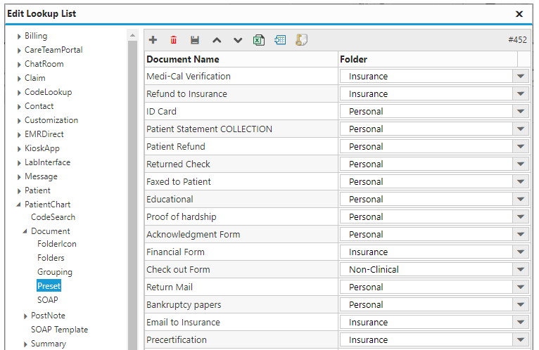The height and width of the screenshot is (350, 539).
Task: Expand the Contact tree node
Action: click(x=19, y=107)
